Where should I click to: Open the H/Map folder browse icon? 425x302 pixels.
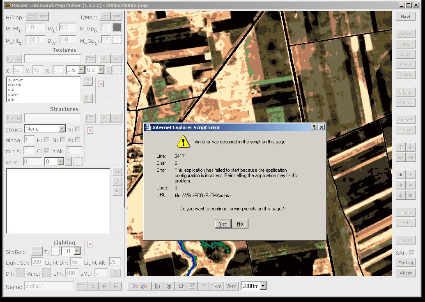(x=32, y=17)
